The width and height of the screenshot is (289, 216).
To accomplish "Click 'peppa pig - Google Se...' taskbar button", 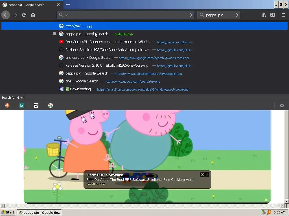I will pos(39,213).
